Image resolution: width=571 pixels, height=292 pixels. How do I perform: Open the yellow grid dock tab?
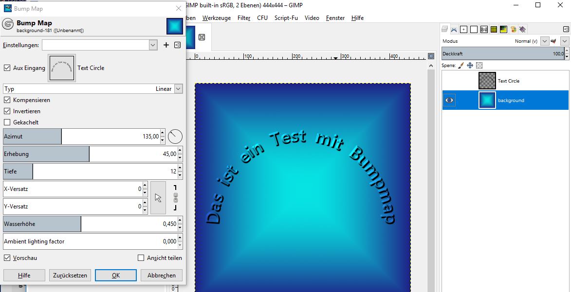(494, 30)
